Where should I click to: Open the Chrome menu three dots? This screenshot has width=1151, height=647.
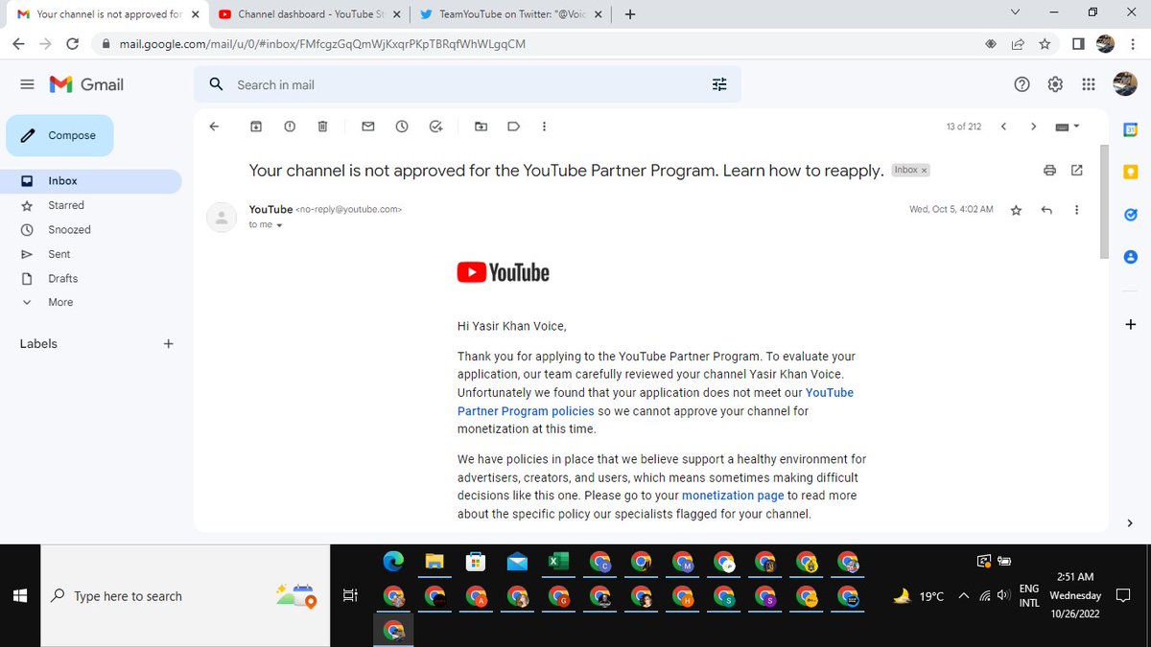tap(1135, 44)
